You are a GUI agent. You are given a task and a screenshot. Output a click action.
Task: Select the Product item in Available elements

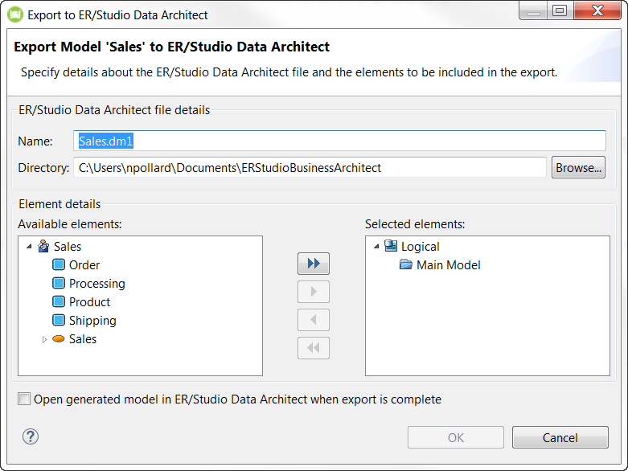[x=89, y=301]
